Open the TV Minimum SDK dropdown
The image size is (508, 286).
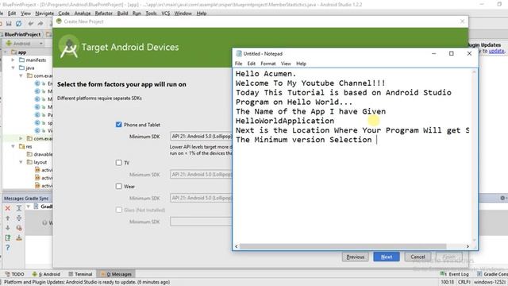[201, 174]
